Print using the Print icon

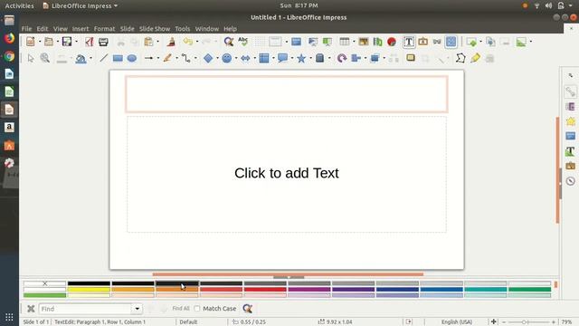103,42
